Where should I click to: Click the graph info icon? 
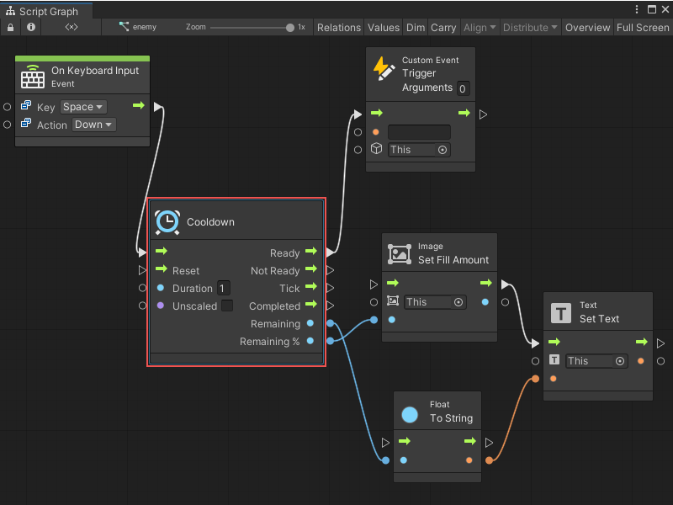coord(31,27)
